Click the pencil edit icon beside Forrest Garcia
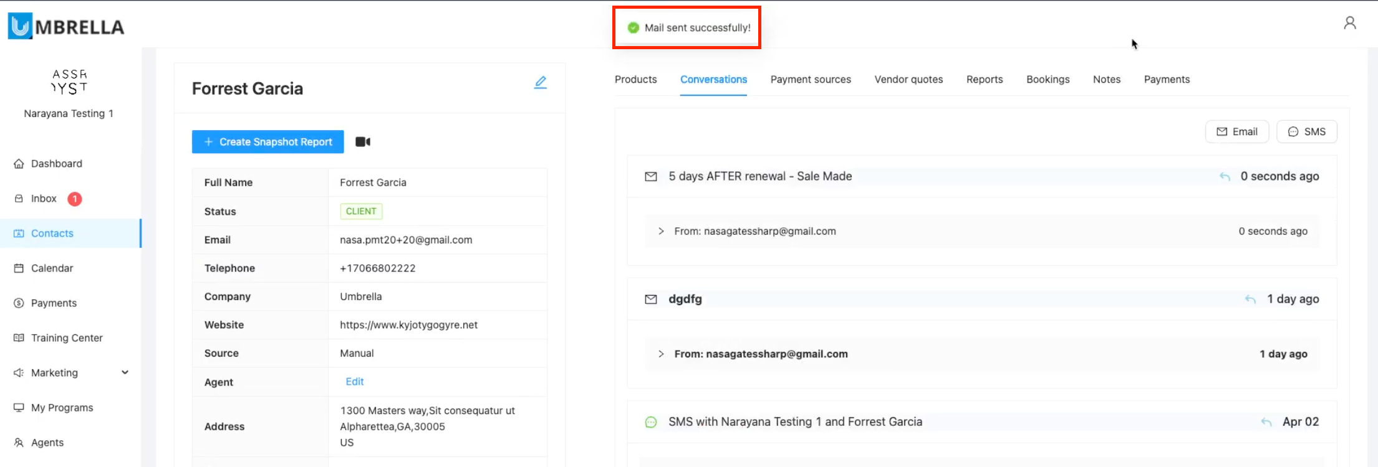 (x=540, y=82)
